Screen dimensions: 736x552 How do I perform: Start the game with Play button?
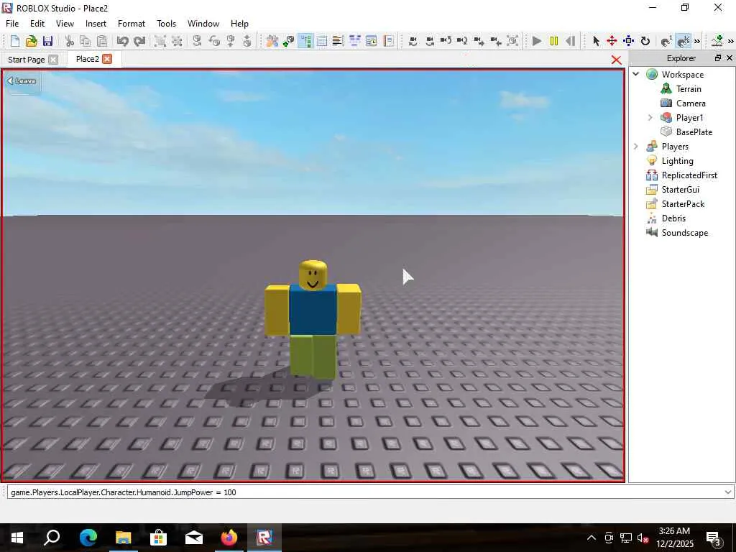click(537, 41)
